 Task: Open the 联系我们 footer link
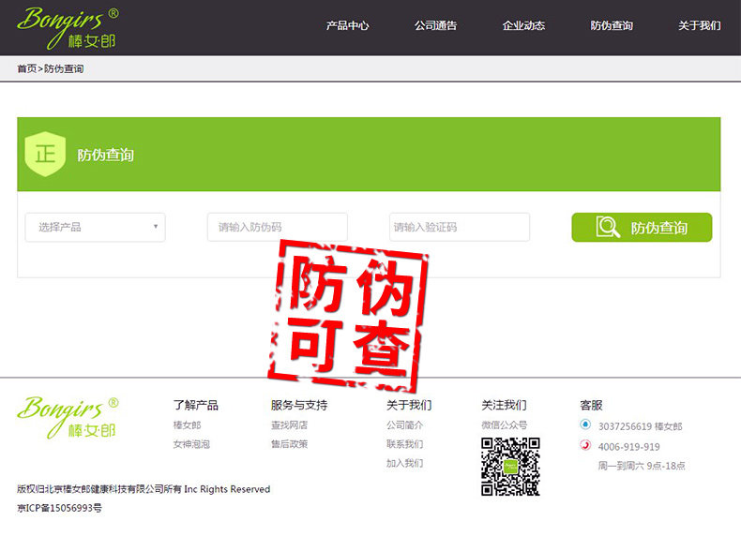point(405,444)
